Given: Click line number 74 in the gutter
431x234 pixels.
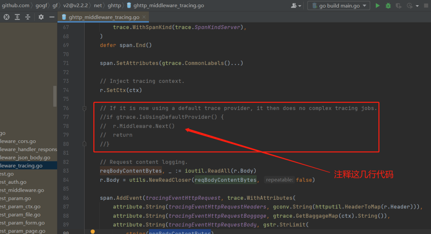Looking at the screenshot, I should pos(66,90).
